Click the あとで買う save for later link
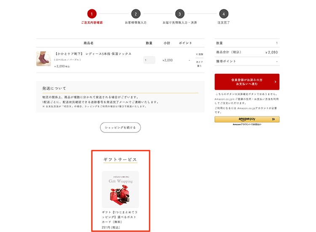This screenshot has height=232, width=316. [x=199, y=64]
